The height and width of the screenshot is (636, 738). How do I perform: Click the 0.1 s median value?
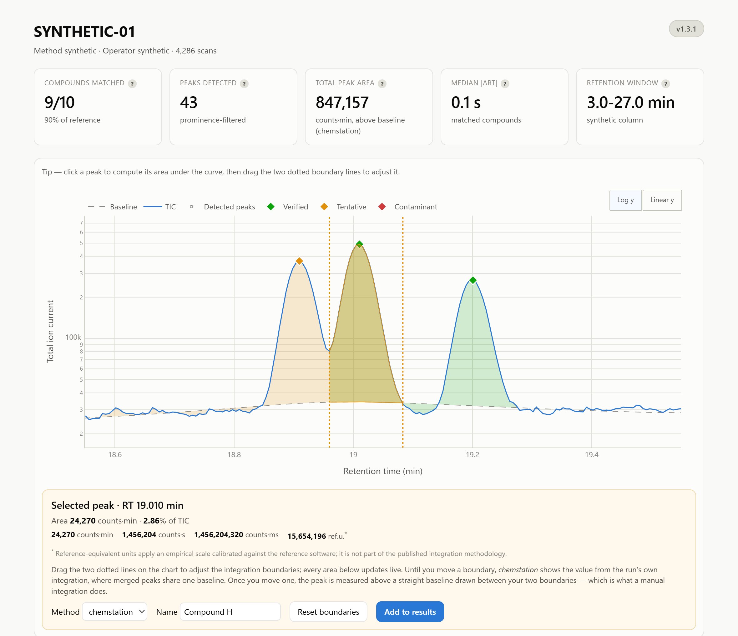pos(466,103)
